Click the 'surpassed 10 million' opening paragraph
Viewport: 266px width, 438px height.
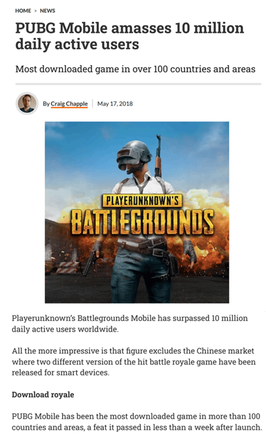click(x=130, y=323)
